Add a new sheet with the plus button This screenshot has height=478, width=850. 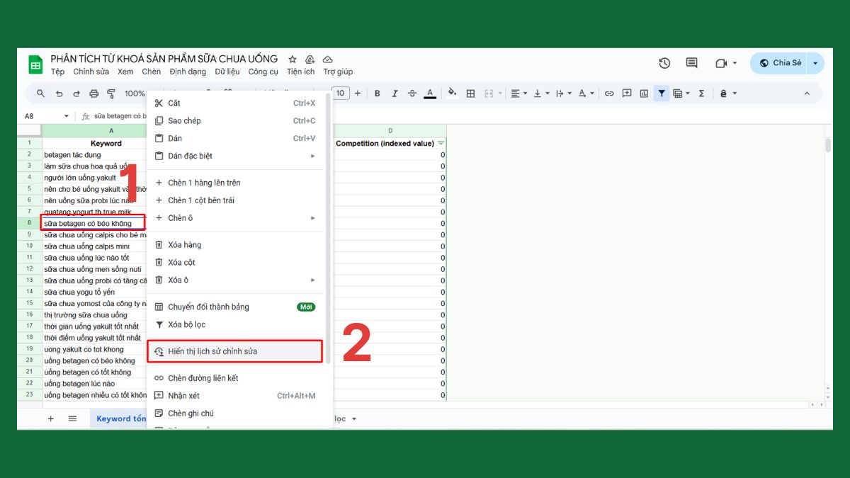[50, 418]
